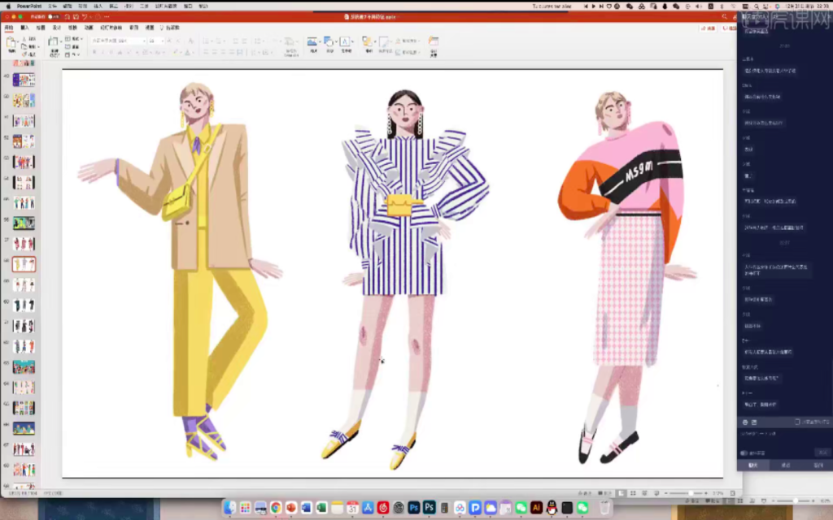Select the first tab at chat panel bottom
The image size is (833, 520).
(x=753, y=466)
